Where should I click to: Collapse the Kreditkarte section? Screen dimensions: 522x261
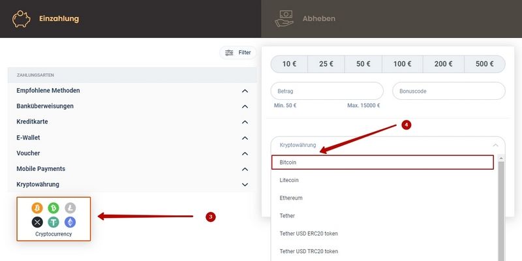click(245, 122)
